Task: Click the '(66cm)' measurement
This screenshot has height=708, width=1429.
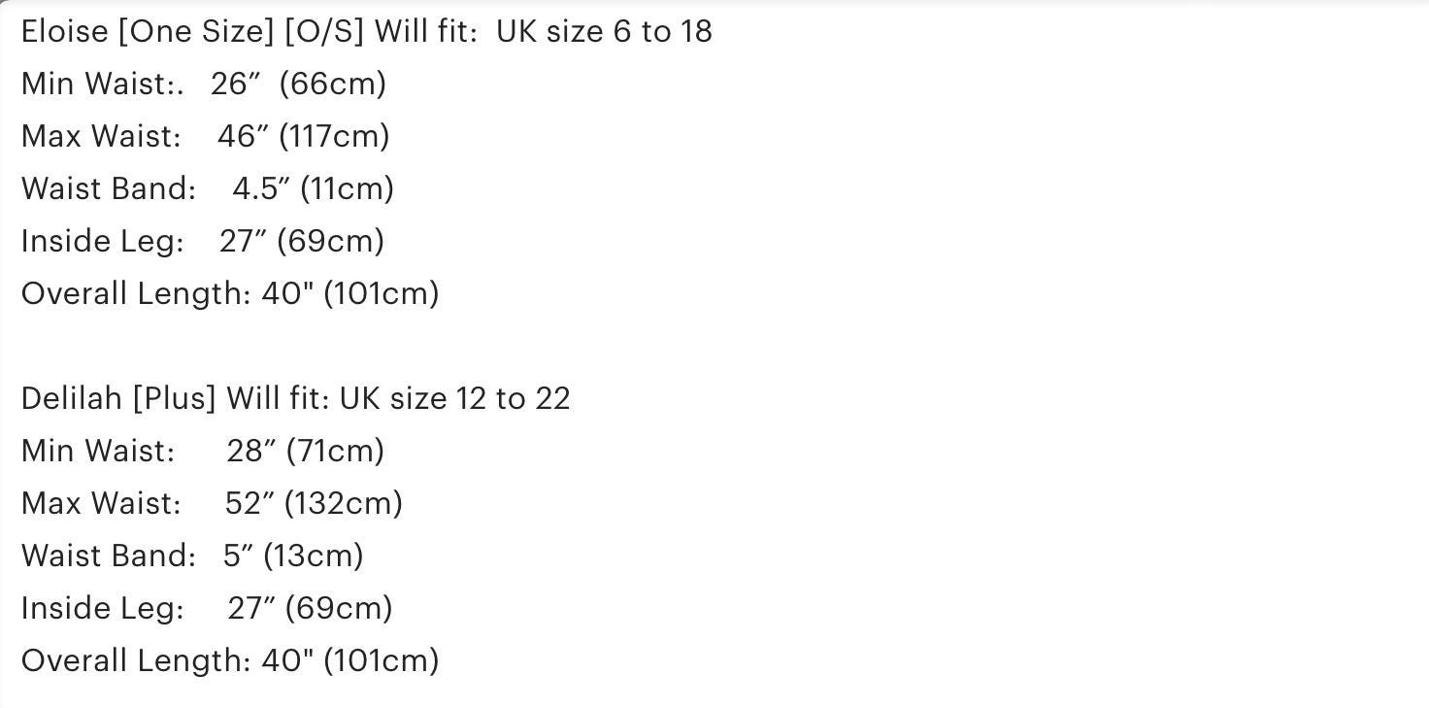Action: [x=333, y=84]
